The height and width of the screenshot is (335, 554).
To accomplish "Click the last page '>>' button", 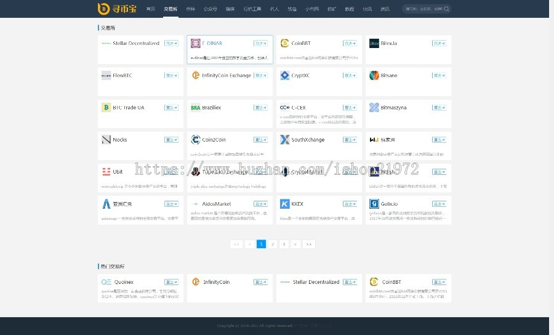I will (309, 244).
